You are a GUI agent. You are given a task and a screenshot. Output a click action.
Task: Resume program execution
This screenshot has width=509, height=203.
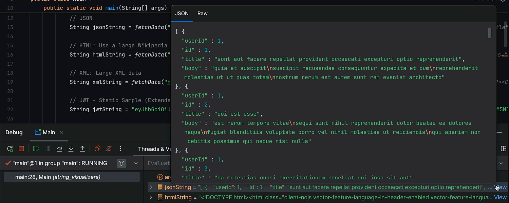36,149
